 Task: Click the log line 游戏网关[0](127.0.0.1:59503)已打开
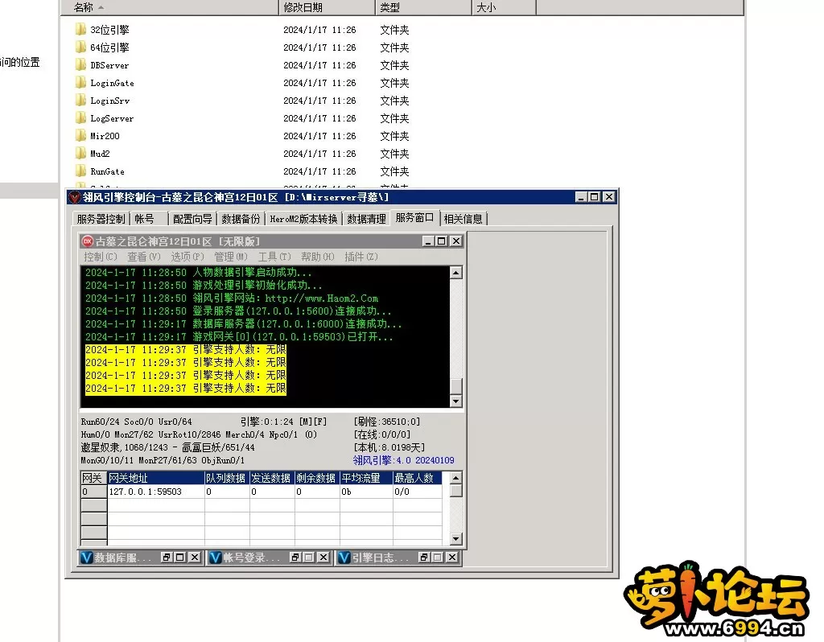tap(239, 337)
